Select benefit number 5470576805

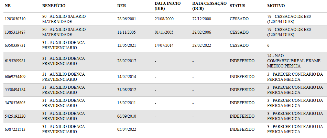(15, 103)
